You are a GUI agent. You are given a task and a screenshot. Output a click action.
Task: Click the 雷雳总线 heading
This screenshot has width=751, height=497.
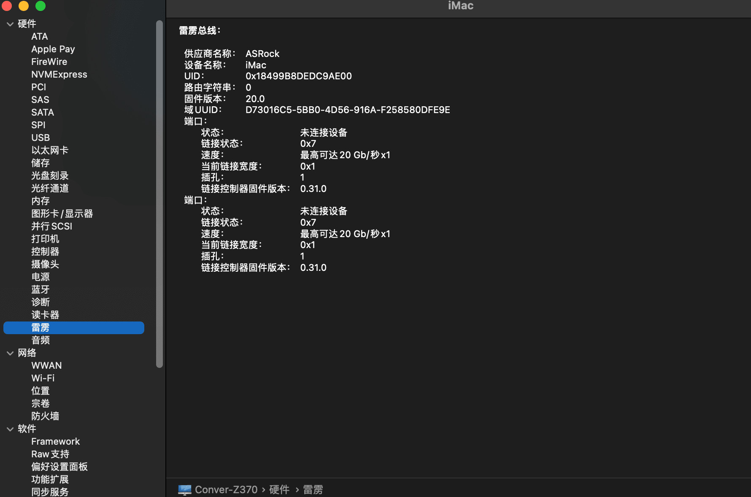[200, 31]
